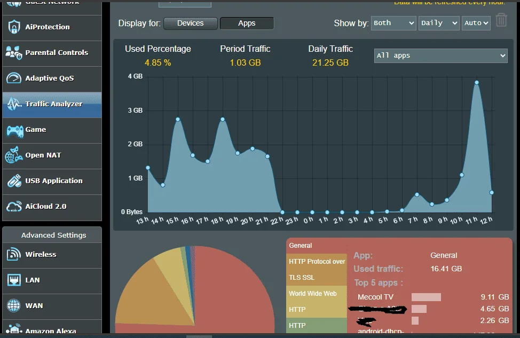Screen dimensions: 520x338
Task: Open LAN advanced settings
Action: click(x=52, y=281)
